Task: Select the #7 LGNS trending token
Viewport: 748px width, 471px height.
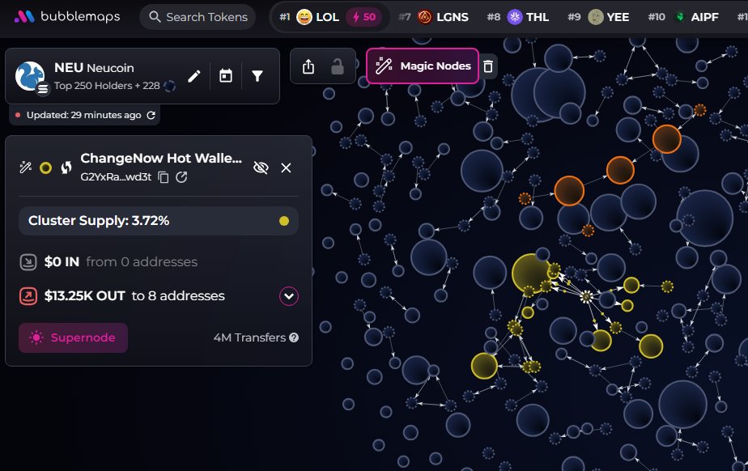Action: coord(433,17)
